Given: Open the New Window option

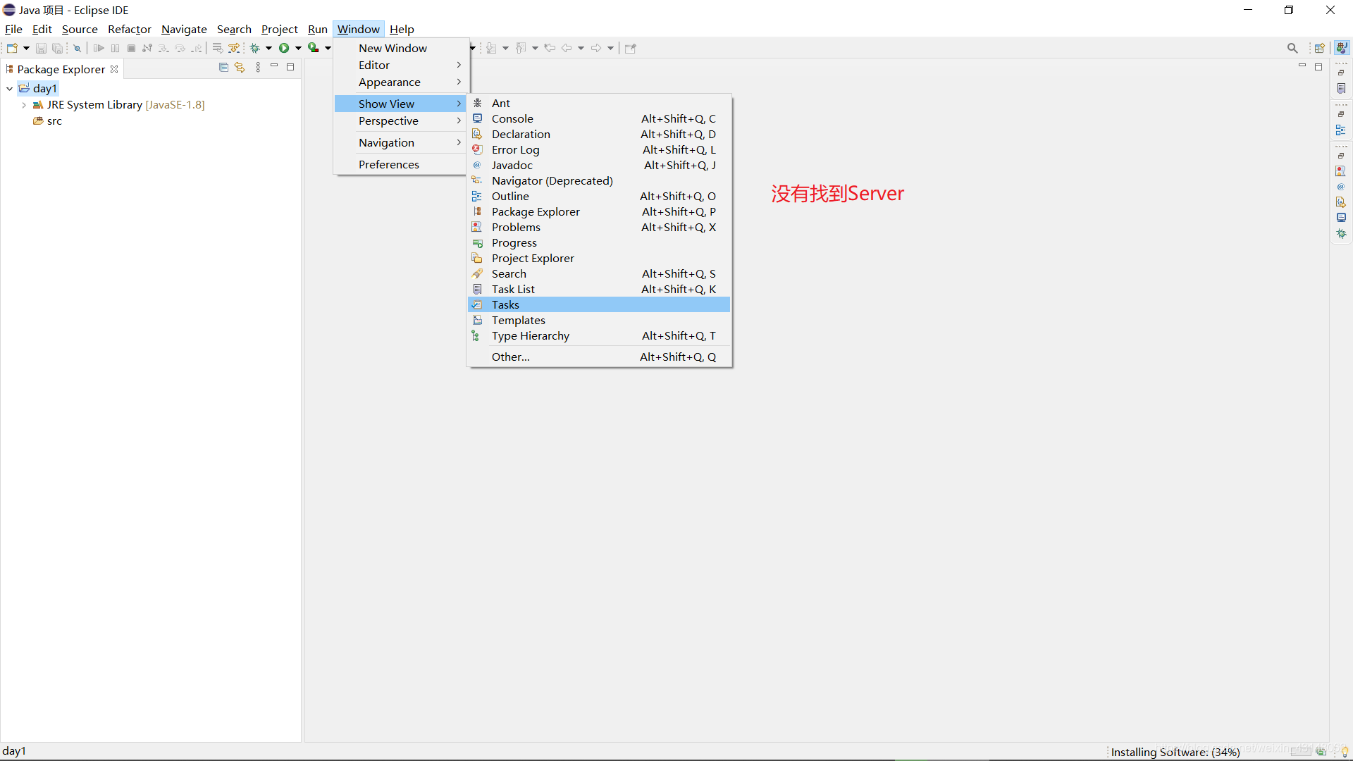Looking at the screenshot, I should pyautogui.click(x=393, y=47).
